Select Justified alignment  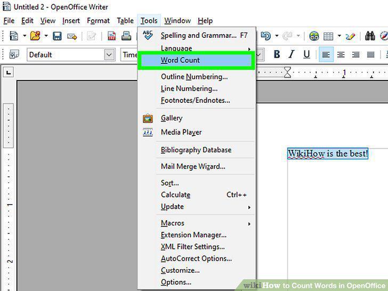click(370, 54)
